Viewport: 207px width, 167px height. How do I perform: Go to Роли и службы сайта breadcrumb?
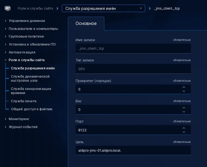coord(35,9)
